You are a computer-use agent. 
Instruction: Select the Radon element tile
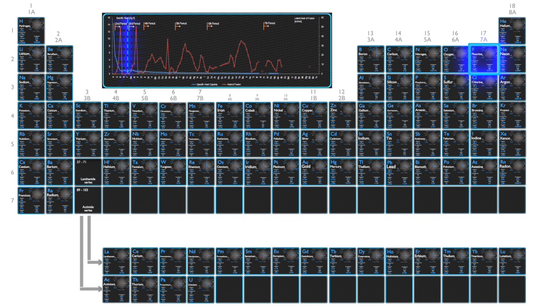512,172
